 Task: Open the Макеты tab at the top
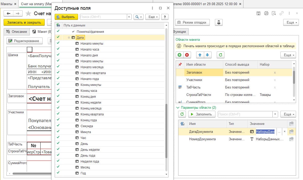(7, 4)
